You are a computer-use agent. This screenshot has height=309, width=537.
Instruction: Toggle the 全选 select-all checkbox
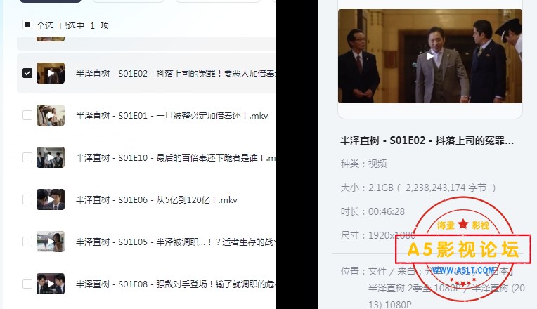[x=27, y=25]
